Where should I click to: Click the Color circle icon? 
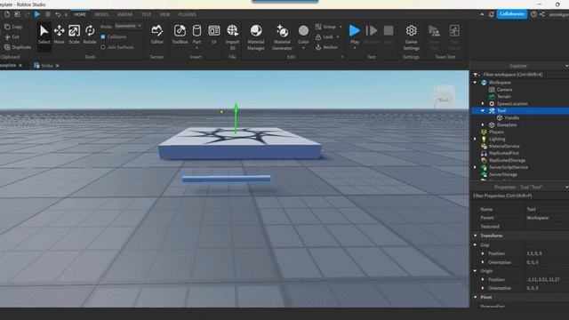pyautogui.click(x=303, y=30)
